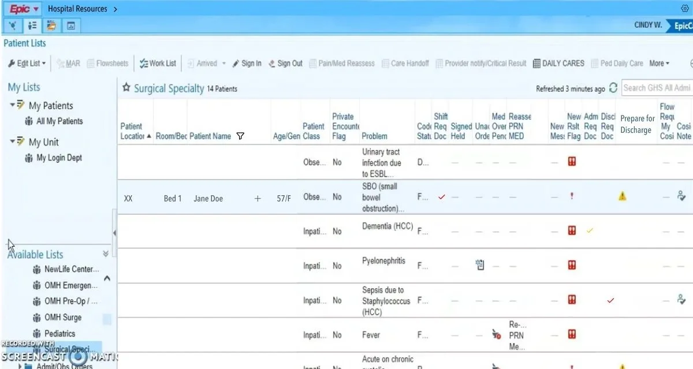Click the Search GHS All Admi field
Image resolution: width=693 pixels, height=369 pixels.
(x=657, y=88)
